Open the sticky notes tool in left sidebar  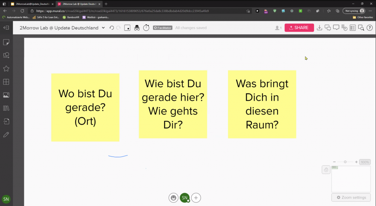[x=6, y=43]
